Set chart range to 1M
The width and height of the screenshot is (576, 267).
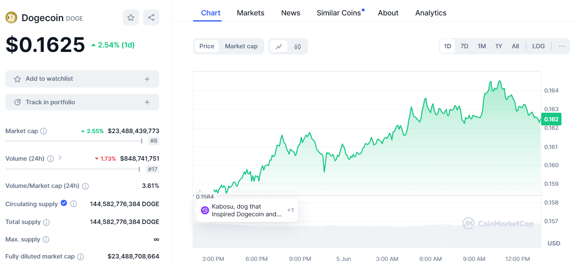coord(482,46)
